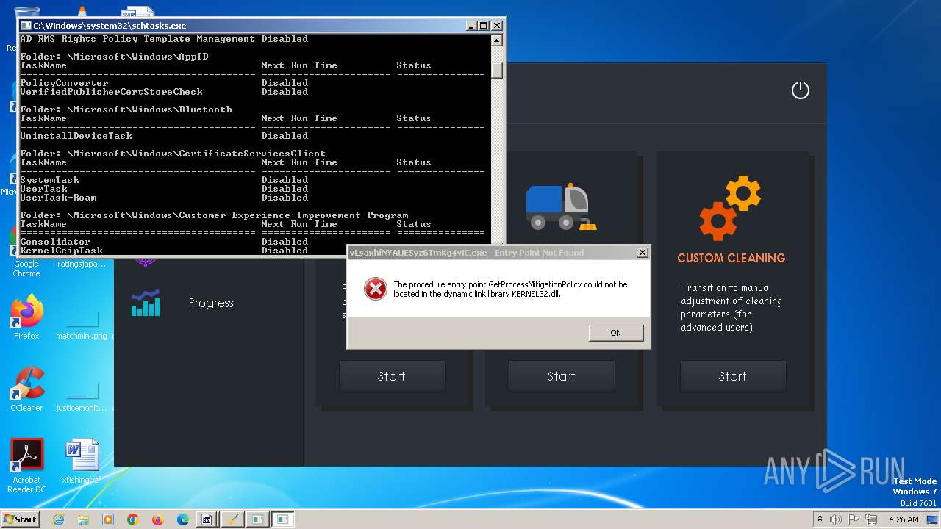The width and height of the screenshot is (941, 529).
Task: Click the Consolidator row in console
Action: pos(164,242)
